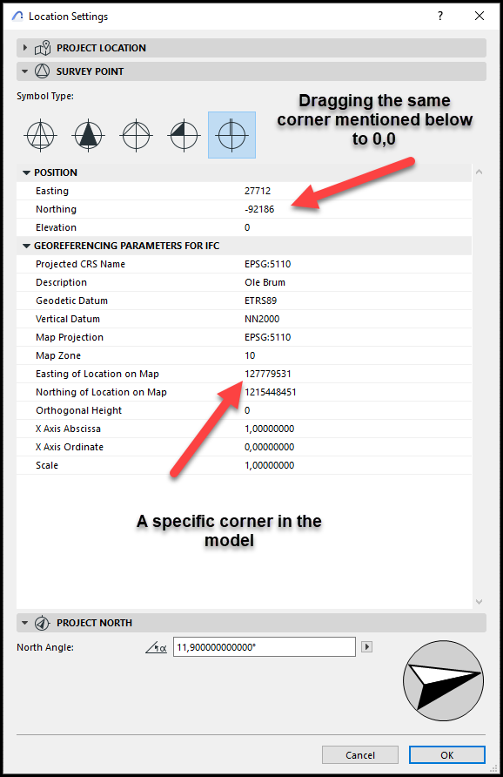This screenshot has width=503, height=777.
Task: Expand the PROJECT LOCATION panel
Action: [x=24, y=48]
